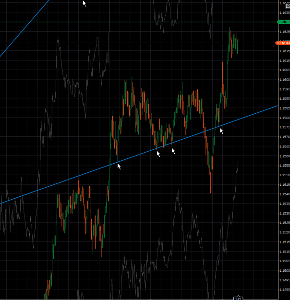Click the 1.1600 price axis label
Image resolution: width=290 pixels, height=300 pixels.
[x=284, y=79]
